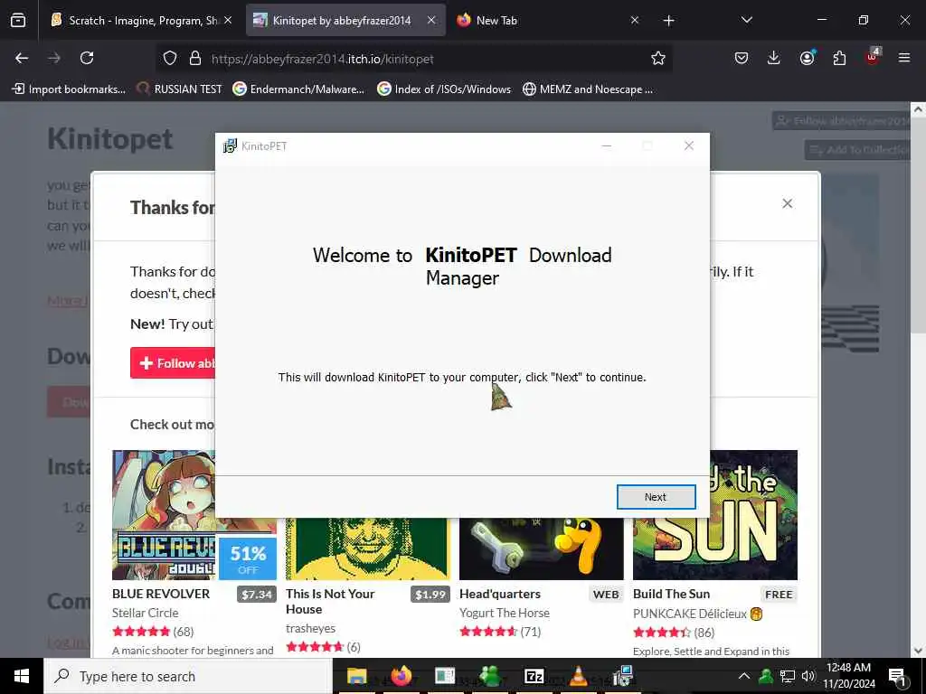Open the network status tray icon

(x=788, y=676)
